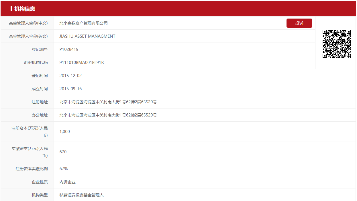The image size is (357, 201).
Task: Click the address value in the 办公地址 row
Action: click(x=108, y=115)
